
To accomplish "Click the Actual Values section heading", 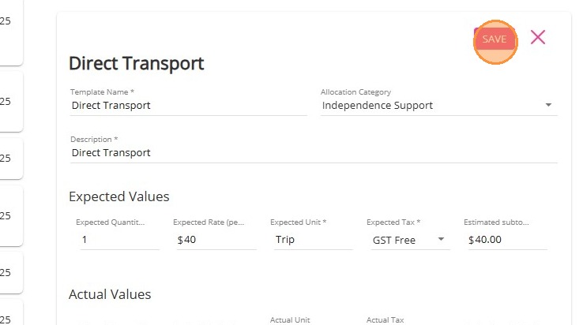I will pos(110,294).
